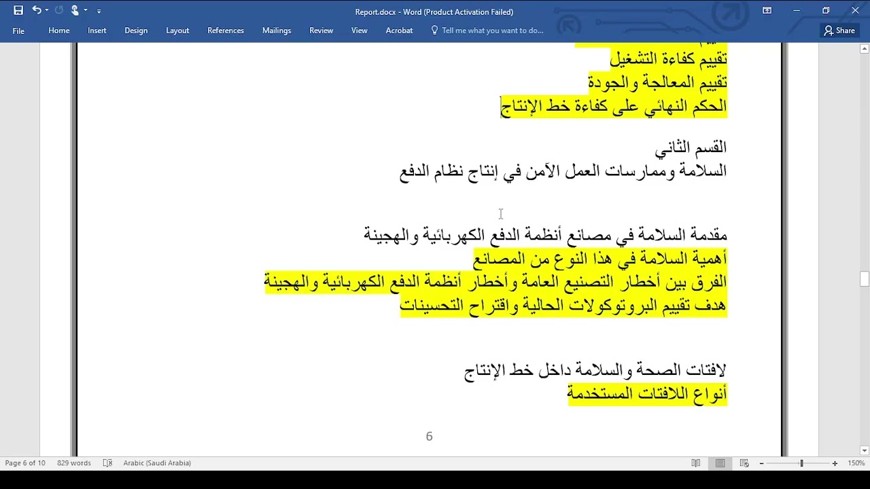Viewport: 870px width, 489px height.
Task: Click the zoom in plus button
Action: pos(835,463)
